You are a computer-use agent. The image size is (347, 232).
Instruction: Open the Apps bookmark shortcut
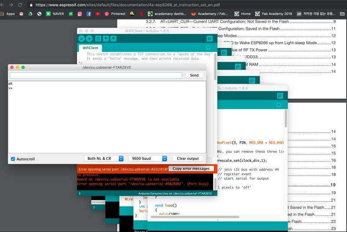point(7,14)
